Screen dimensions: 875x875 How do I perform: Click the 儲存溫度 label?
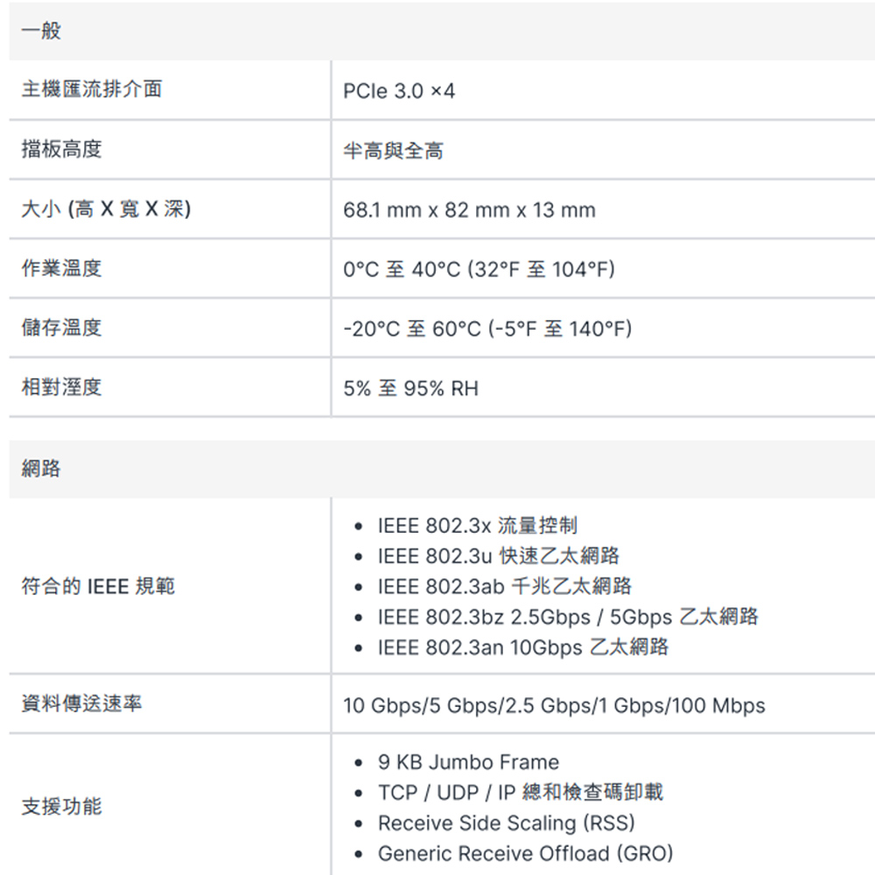click(62, 327)
